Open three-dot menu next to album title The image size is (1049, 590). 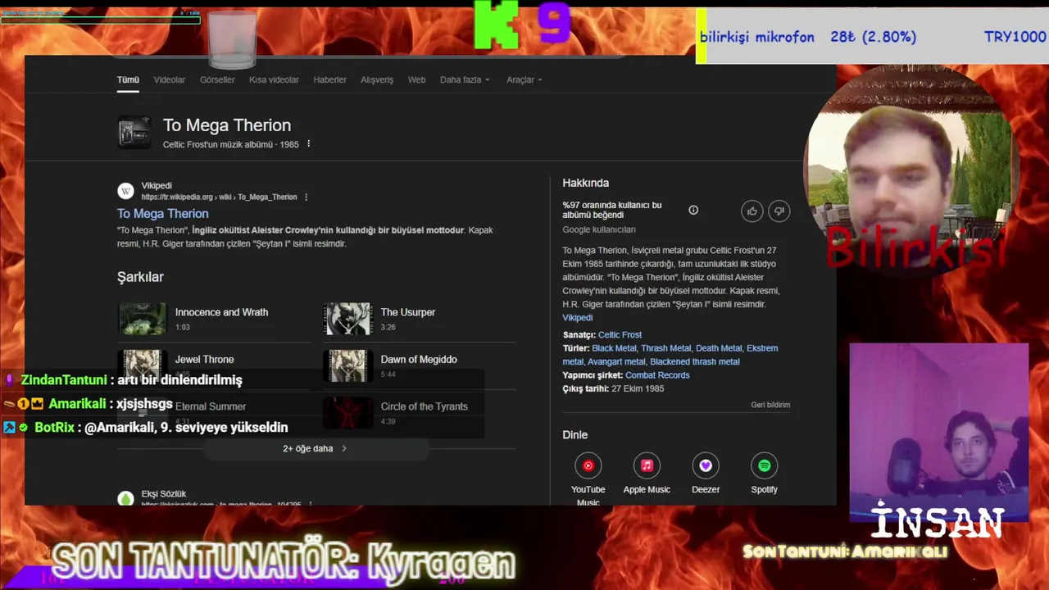pos(308,144)
